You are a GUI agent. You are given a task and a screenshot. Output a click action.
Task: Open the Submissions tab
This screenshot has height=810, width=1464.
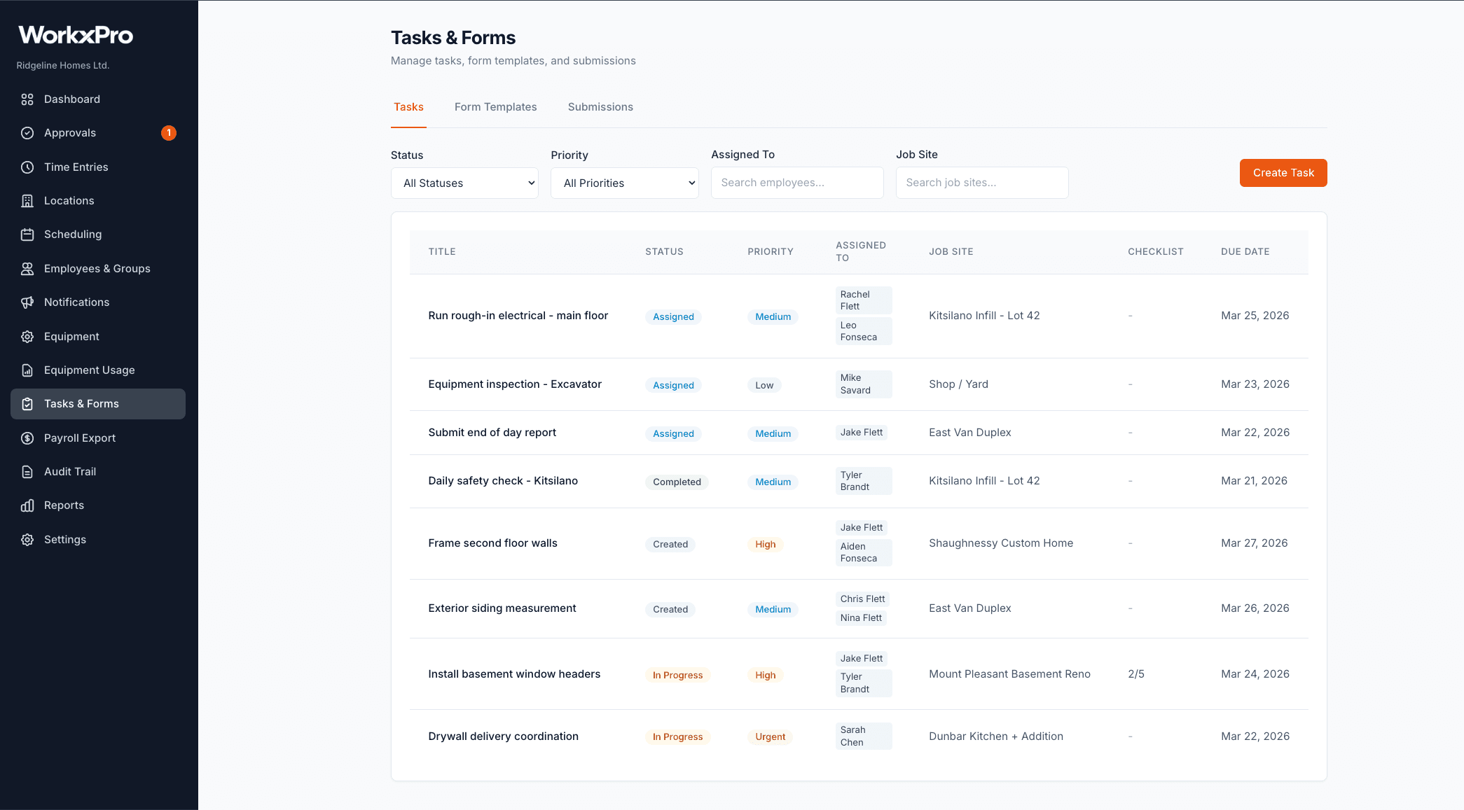pos(600,106)
